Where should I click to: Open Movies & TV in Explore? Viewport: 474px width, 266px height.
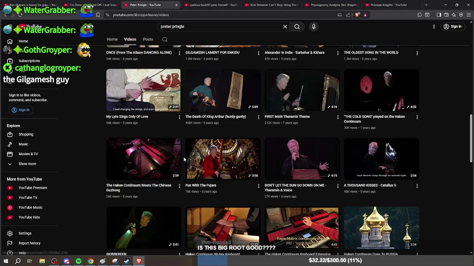[x=29, y=154]
